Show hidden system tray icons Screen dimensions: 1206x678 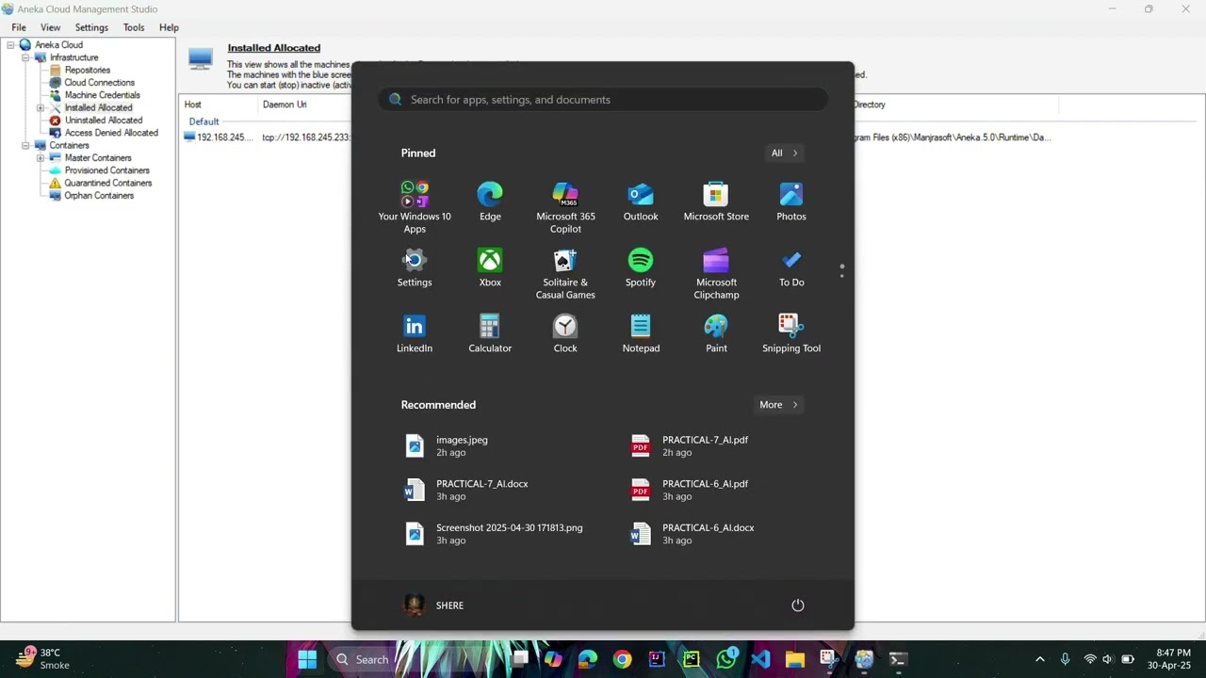click(1040, 659)
